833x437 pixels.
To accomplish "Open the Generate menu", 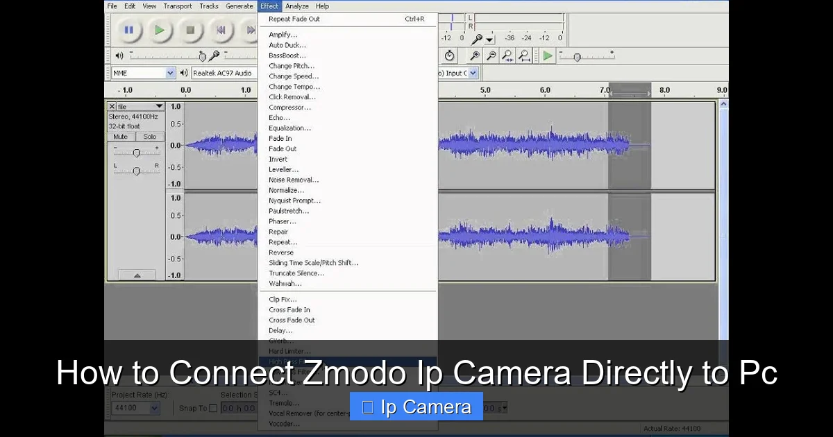I will tap(239, 6).
